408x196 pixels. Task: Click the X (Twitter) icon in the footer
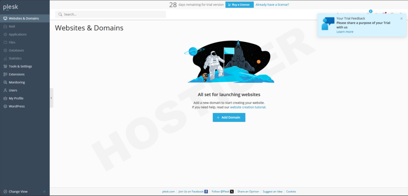[232, 192]
